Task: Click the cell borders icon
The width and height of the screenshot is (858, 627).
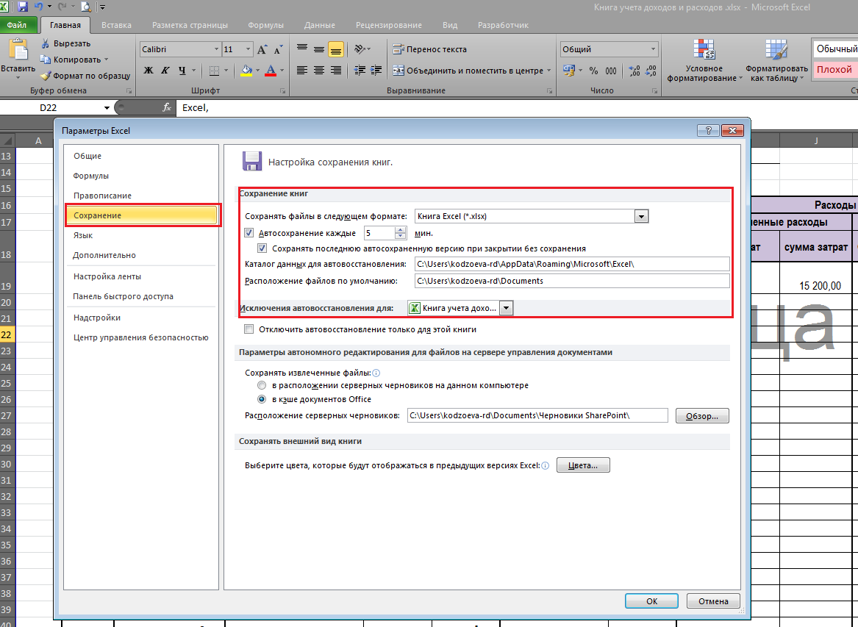Action: [x=214, y=70]
